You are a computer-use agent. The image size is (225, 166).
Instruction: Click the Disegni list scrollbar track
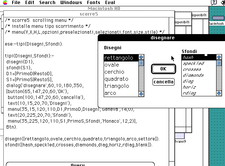(141, 79)
